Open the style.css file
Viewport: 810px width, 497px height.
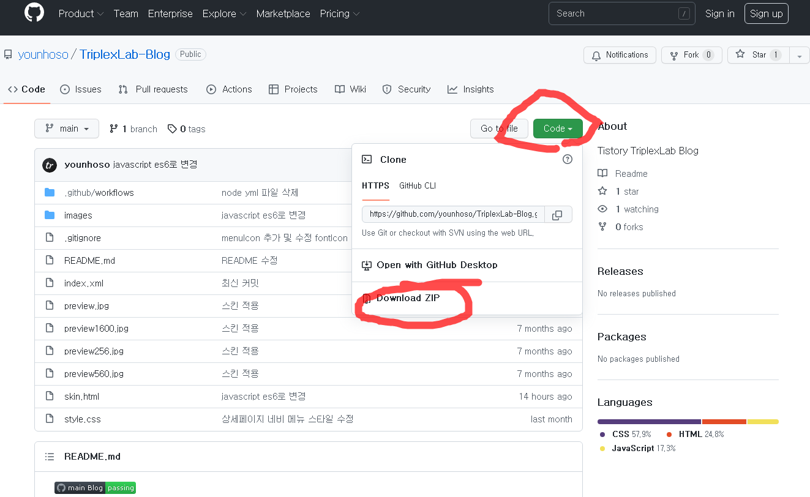click(82, 419)
